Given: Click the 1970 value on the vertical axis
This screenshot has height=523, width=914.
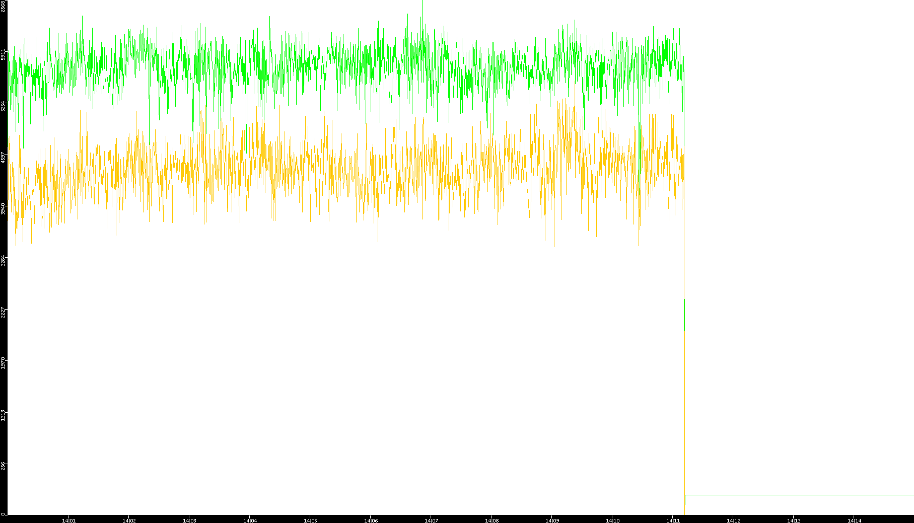Looking at the screenshot, I should (x=3, y=363).
